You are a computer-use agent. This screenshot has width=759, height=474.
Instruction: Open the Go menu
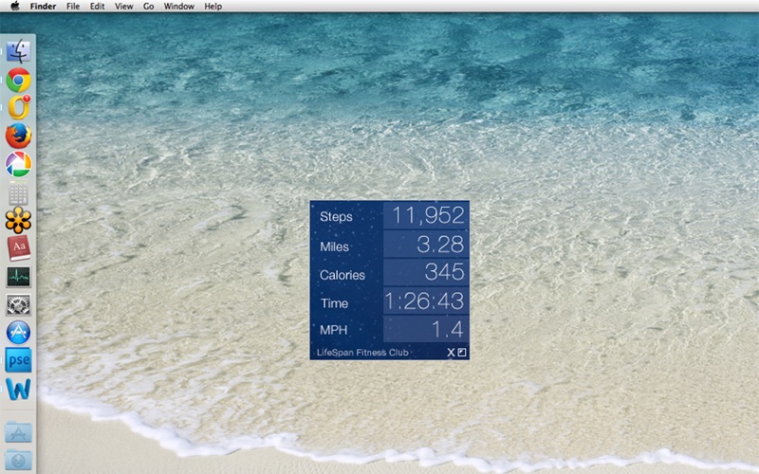point(148,7)
